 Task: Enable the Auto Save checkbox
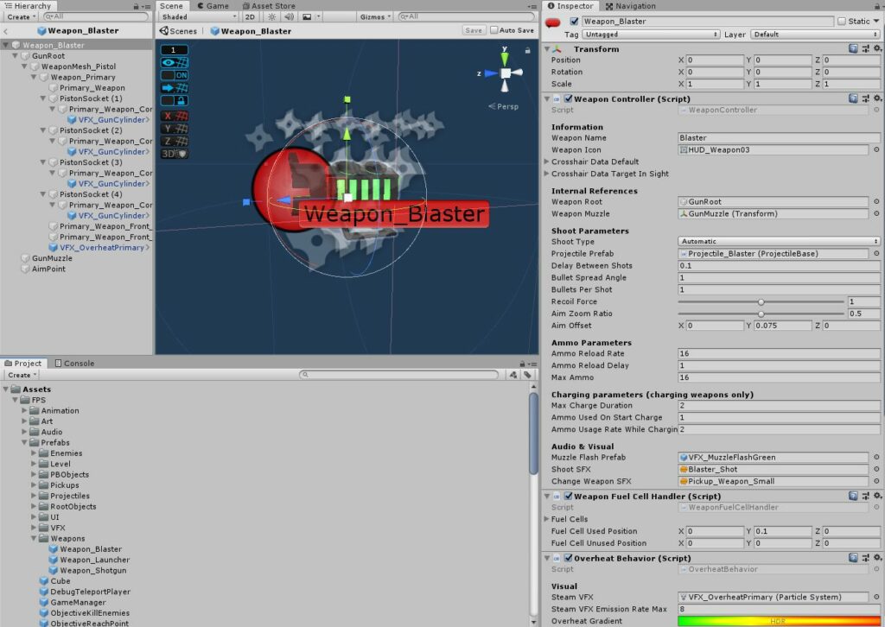[494, 30]
